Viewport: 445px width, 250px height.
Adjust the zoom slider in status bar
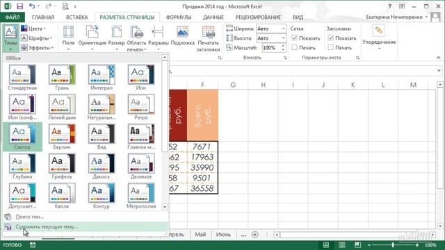pyautogui.click(x=393, y=245)
